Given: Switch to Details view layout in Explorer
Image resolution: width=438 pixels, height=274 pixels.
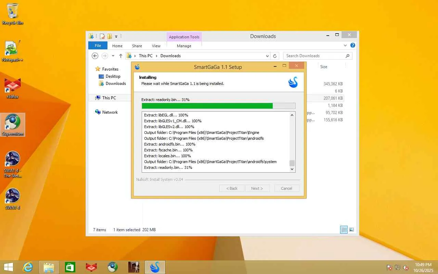Looking at the screenshot, I should tap(344, 230).
